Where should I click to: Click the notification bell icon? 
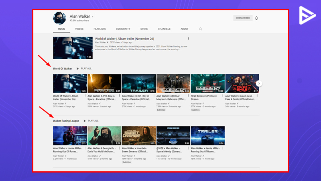pos(256,18)
